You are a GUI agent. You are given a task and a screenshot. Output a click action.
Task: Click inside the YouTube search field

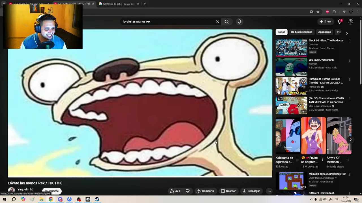click(x=168, y=22)
